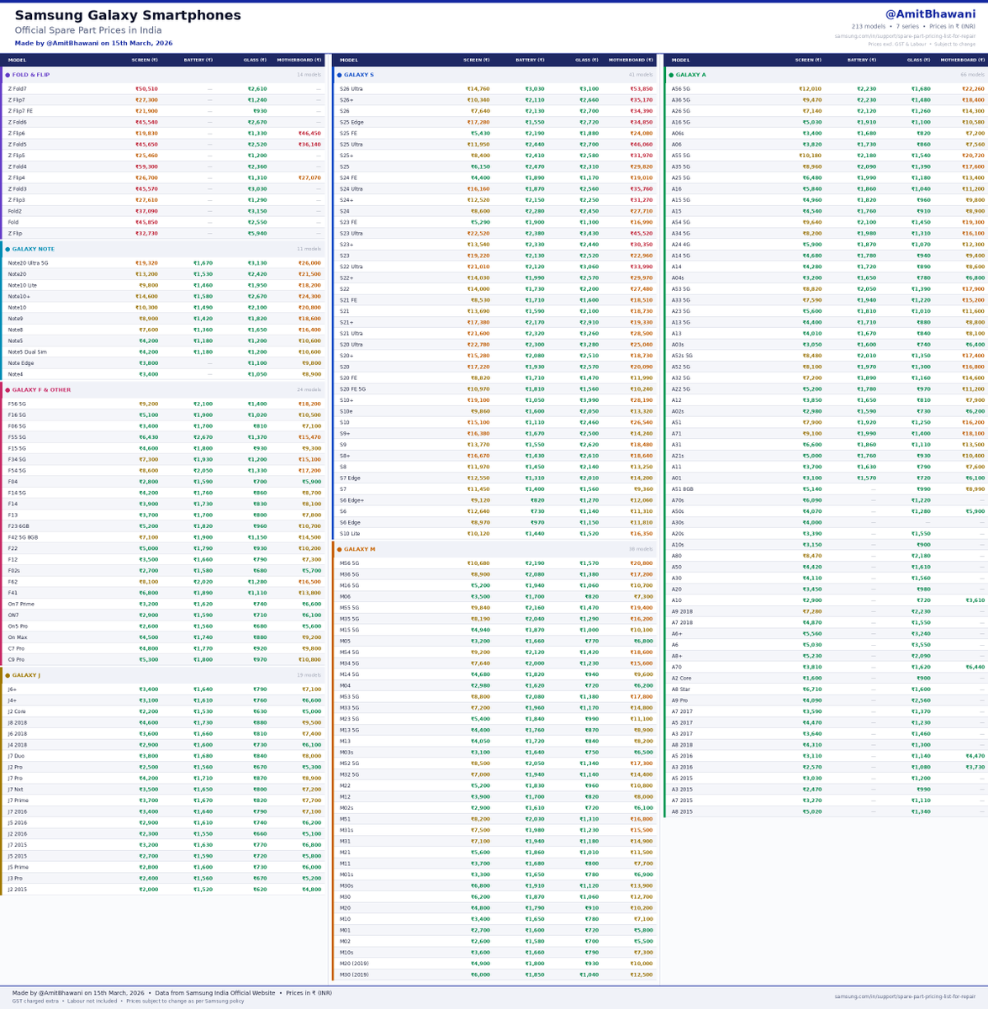Click S22 Ultra glass price ₹3,060

pyautogui.click(x=589, y=267)
